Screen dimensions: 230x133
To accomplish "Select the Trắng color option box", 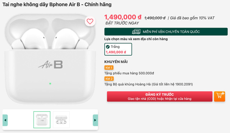I will tap(118, 49).
